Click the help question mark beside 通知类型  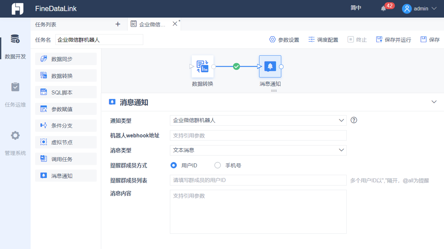[354, 120]
